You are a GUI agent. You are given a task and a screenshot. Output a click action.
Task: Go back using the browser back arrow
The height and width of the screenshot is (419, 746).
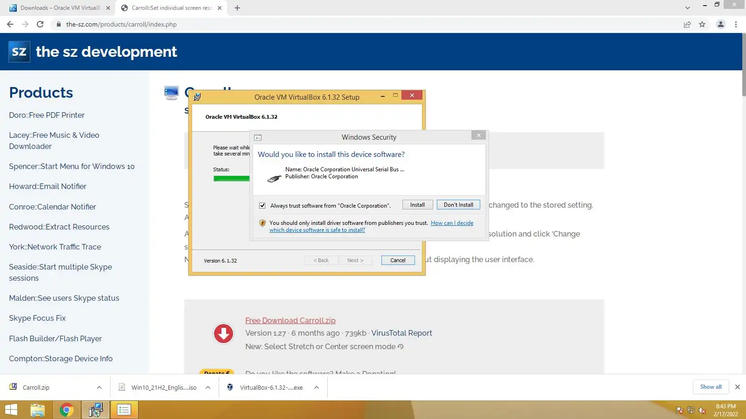click(x=10, y=24)
